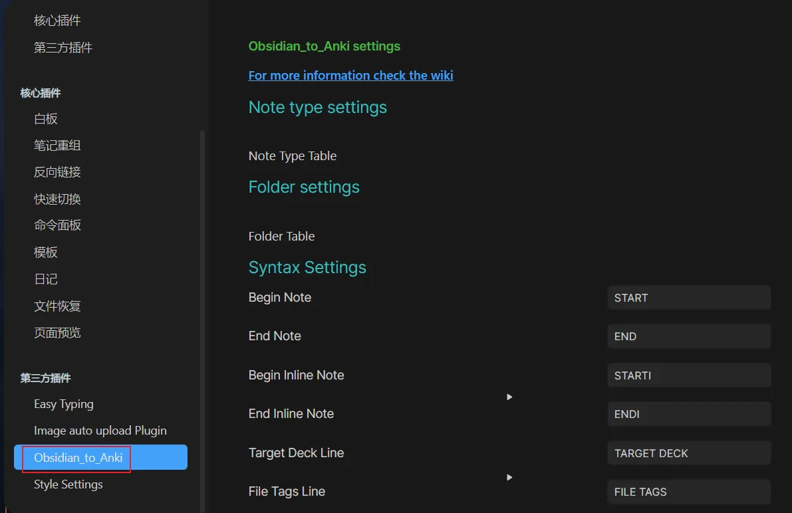
Task: Open the wiki information link
Action: [350, 75]
